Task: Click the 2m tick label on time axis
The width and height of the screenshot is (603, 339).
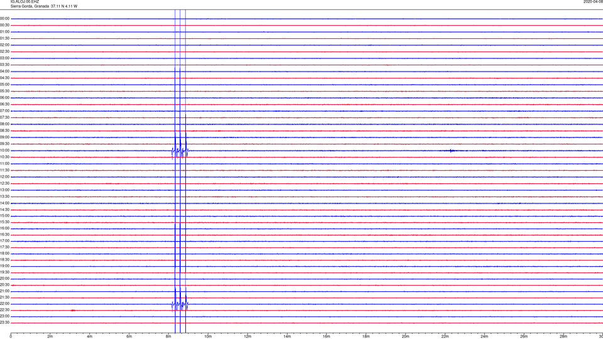Action: (x=50, y=336)
